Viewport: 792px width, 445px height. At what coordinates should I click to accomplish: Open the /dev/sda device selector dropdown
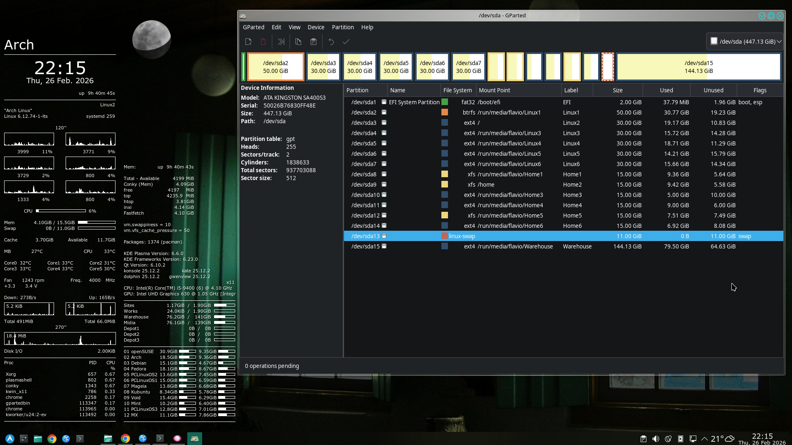[745, 42]
